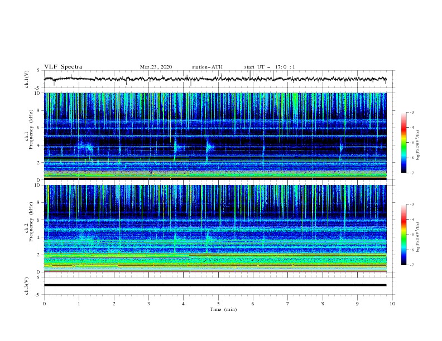Click the ch.2 spectrogram panel
Viewport: 442px width, 341px height.
[x=215, y=228]
